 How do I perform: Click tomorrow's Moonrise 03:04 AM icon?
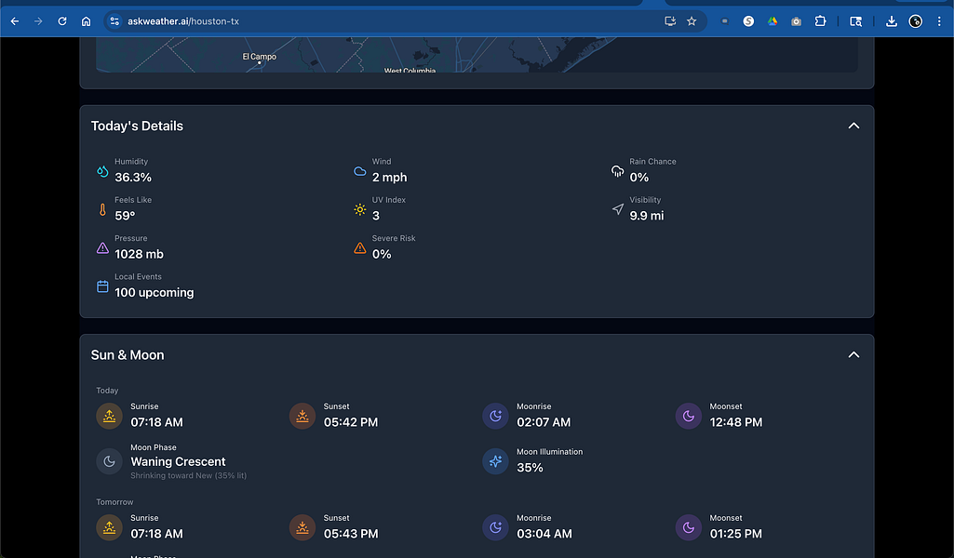click(x=495, y=527)
